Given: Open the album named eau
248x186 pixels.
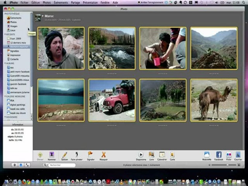Looking at the screenshot, I should tap(12, 67).
